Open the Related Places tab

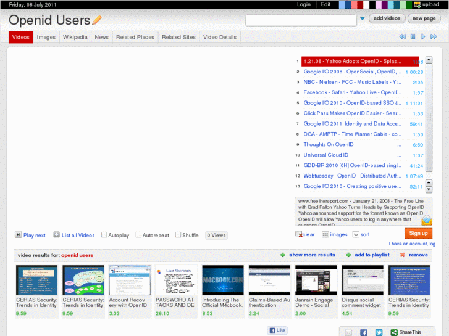point(135,37)
